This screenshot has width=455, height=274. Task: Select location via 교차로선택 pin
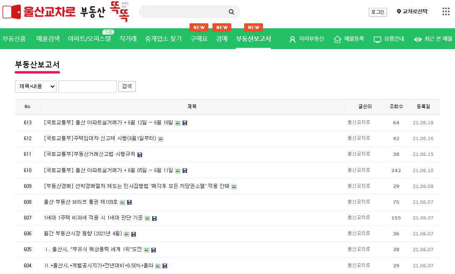pos(412,12)
